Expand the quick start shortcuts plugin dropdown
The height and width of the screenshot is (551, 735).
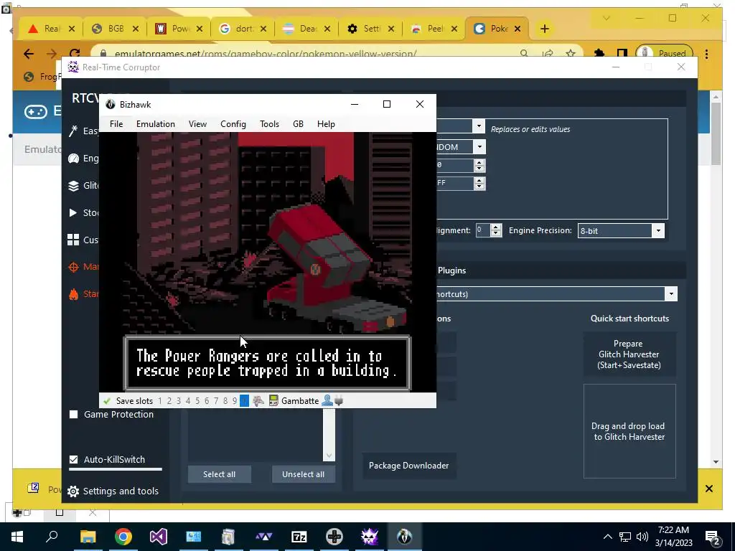pos(671,293)
